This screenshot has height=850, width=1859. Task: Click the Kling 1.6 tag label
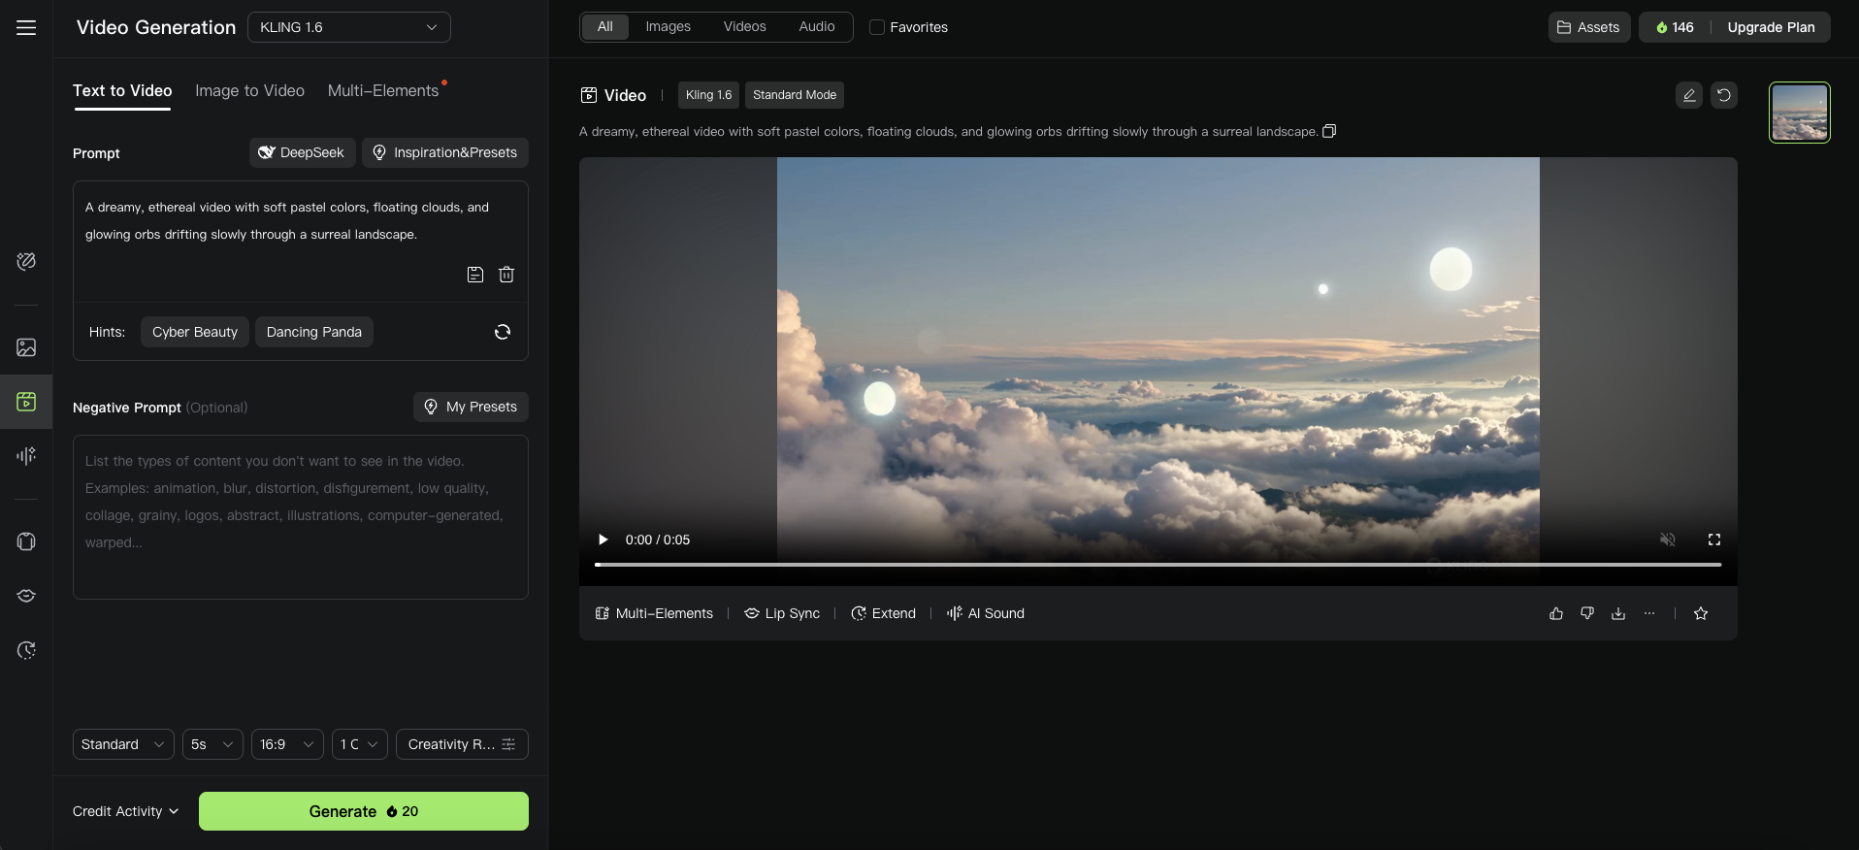(708, 95)
